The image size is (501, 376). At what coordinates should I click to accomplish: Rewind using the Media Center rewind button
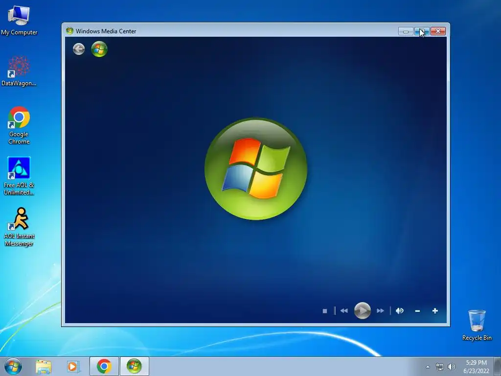pos(344,311)
